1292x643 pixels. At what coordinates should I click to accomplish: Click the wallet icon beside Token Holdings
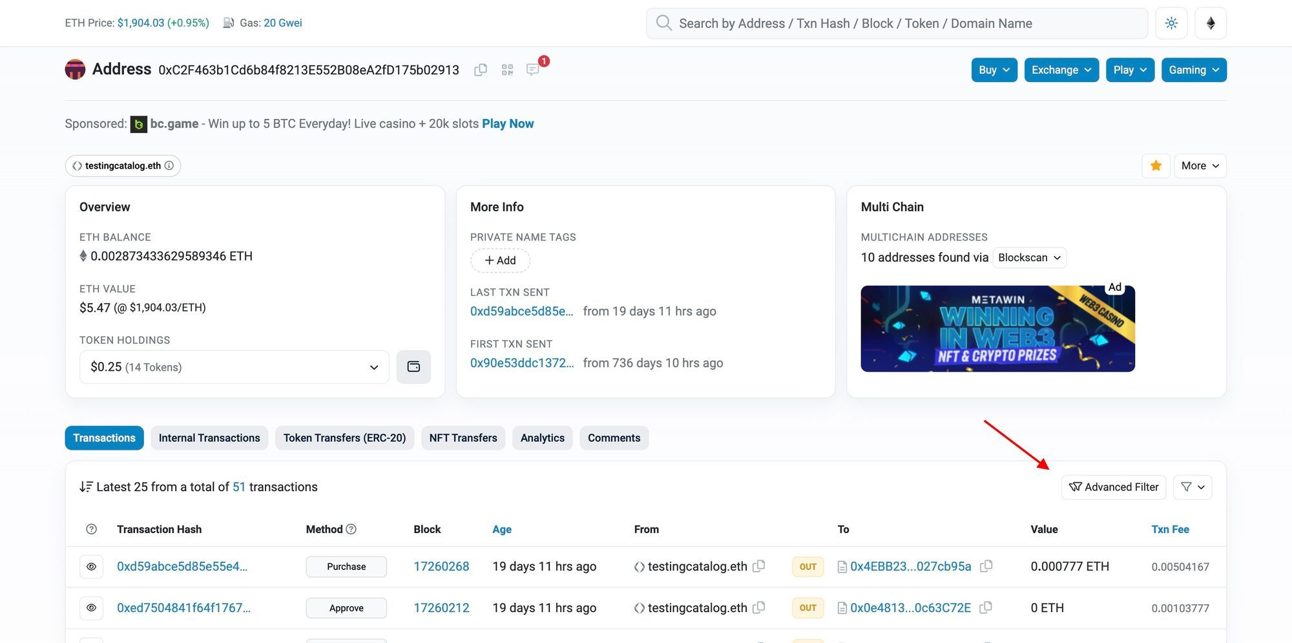[413, 366]
